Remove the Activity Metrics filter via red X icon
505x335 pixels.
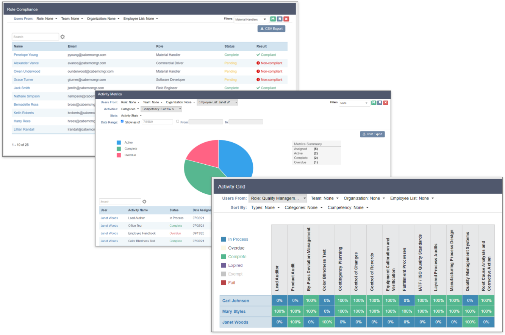pyautogui.click(x=386, y=103)
